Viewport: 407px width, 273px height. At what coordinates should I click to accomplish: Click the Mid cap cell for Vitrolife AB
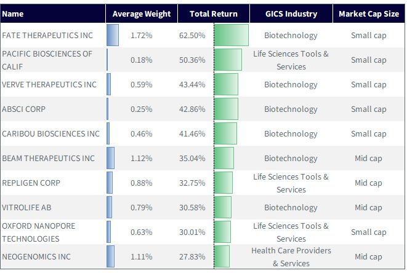pyautogui.click(x=368, y=207)
